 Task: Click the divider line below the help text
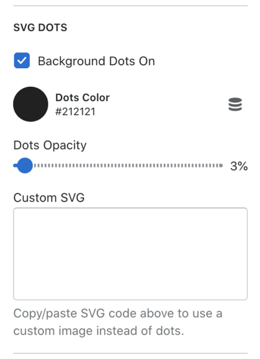pos(130,353)
